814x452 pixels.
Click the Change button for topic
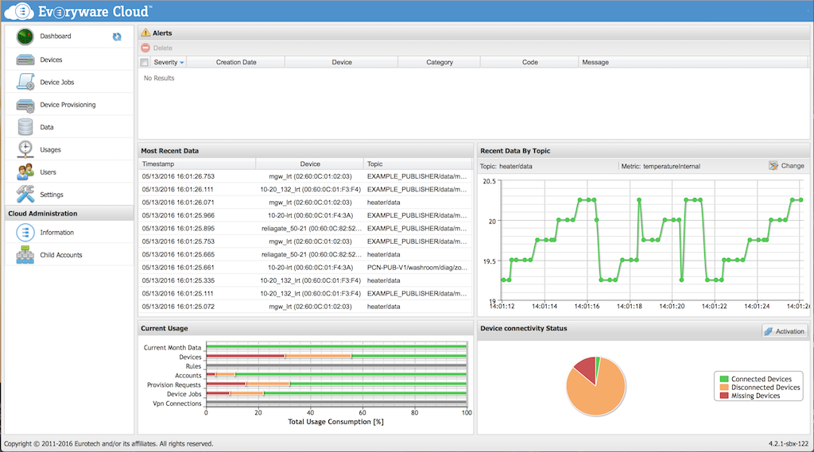point(787,166)
